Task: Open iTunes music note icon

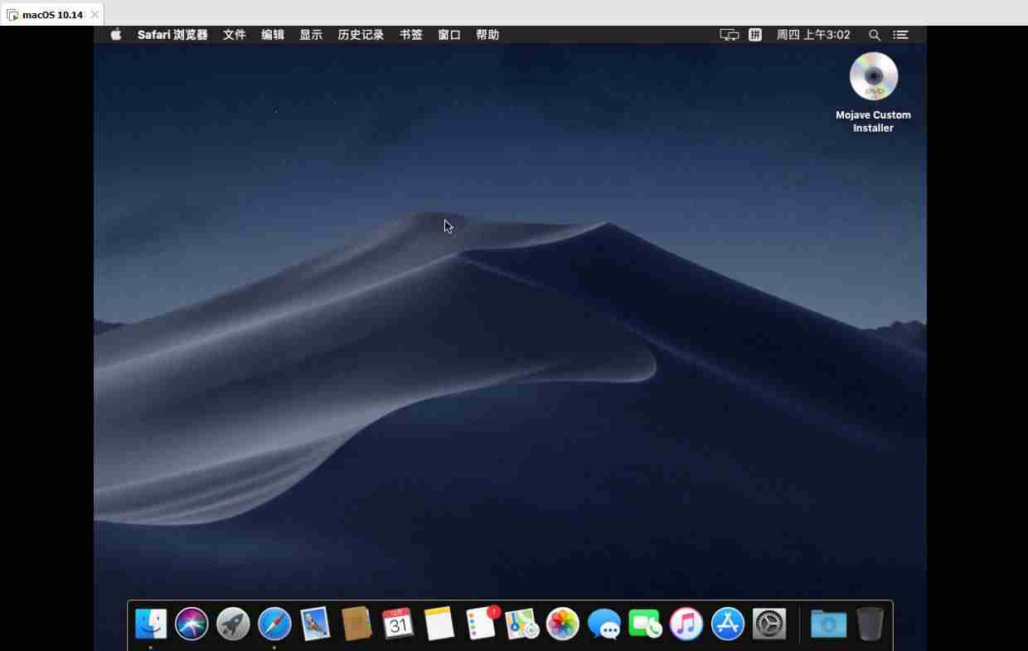Action: point(686,624)
